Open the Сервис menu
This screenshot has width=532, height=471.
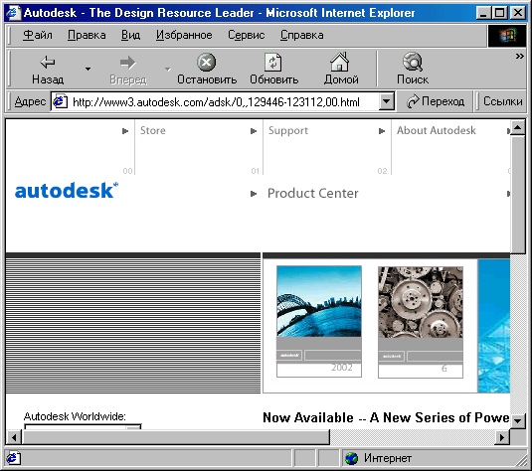point(246,35)
